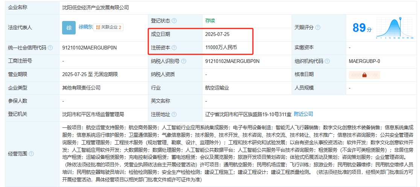
Task: Select the 营业期限 label cell
Action: (x=32, y=75)
